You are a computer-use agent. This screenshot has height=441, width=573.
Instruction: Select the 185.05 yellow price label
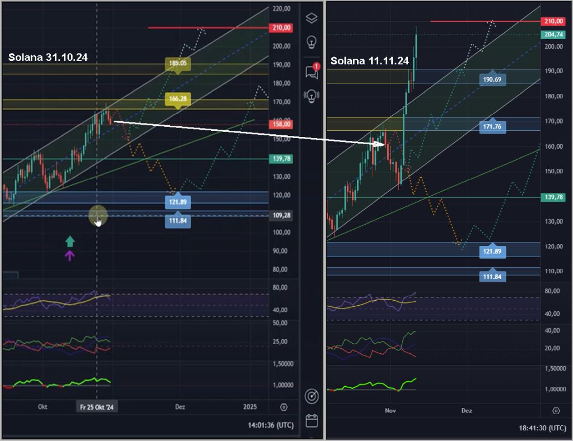point(178,64)
